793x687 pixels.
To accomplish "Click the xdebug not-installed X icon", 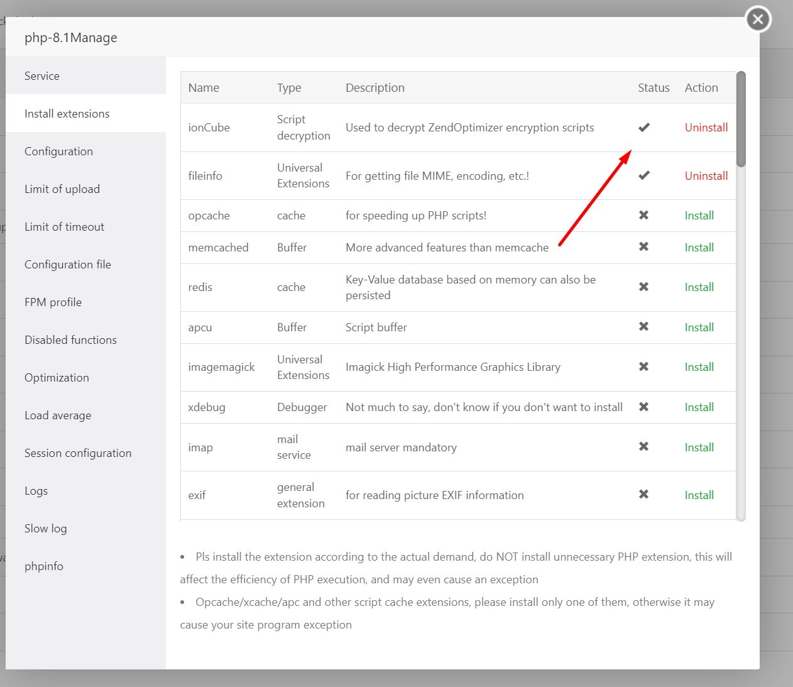I will [x=643, y=407].
